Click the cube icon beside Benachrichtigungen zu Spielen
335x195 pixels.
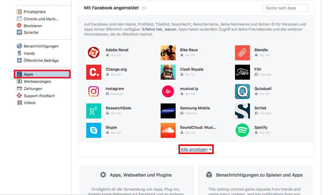209,175
